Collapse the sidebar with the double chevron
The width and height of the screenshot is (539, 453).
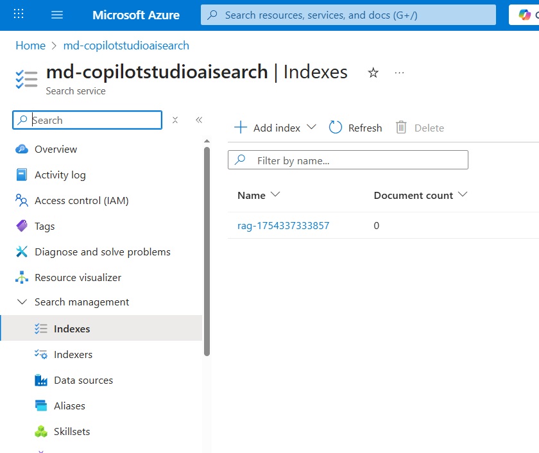point(199,120)
